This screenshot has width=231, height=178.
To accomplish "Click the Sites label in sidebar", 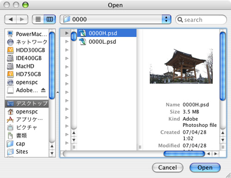I will (22, 152).
